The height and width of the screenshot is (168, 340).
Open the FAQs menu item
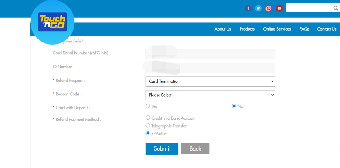[x=304, y=29]
